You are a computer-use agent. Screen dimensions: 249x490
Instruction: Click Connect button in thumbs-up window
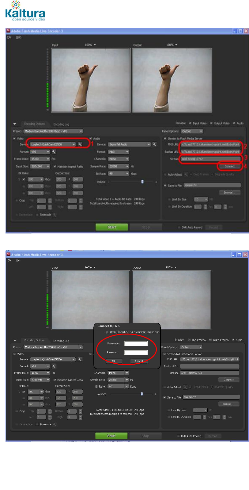pyautogui.click(x=230, y=166)
